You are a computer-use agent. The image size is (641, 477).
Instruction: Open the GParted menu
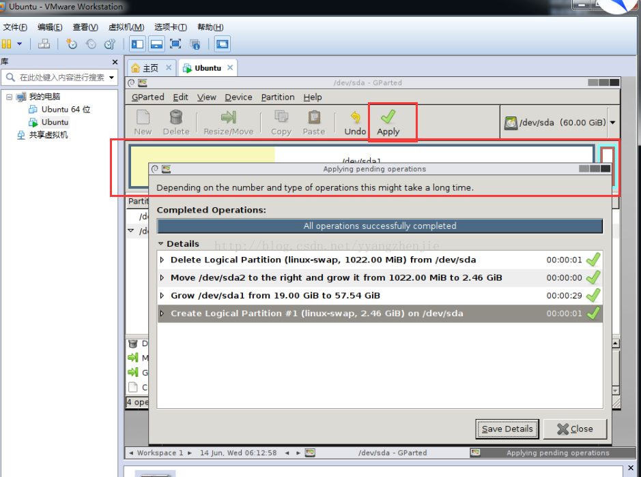[x=147, y=97]
